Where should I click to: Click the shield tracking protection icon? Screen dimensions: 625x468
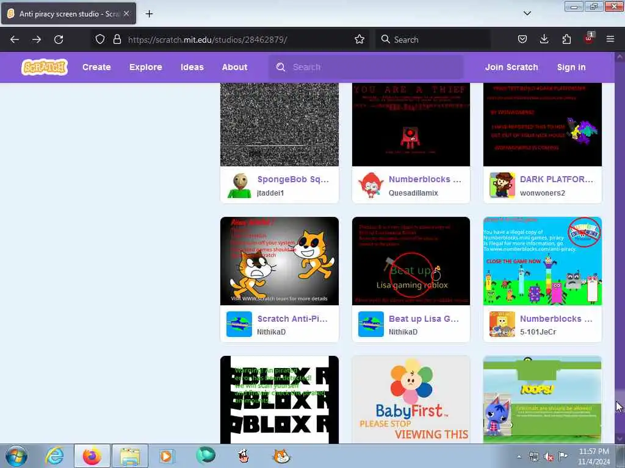(x=100, y=39)
